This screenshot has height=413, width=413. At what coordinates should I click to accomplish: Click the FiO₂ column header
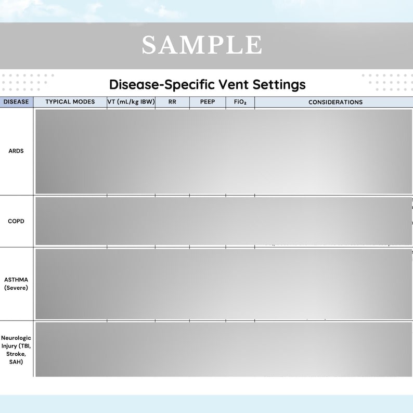pyautogui.click(x=240, y=102)
